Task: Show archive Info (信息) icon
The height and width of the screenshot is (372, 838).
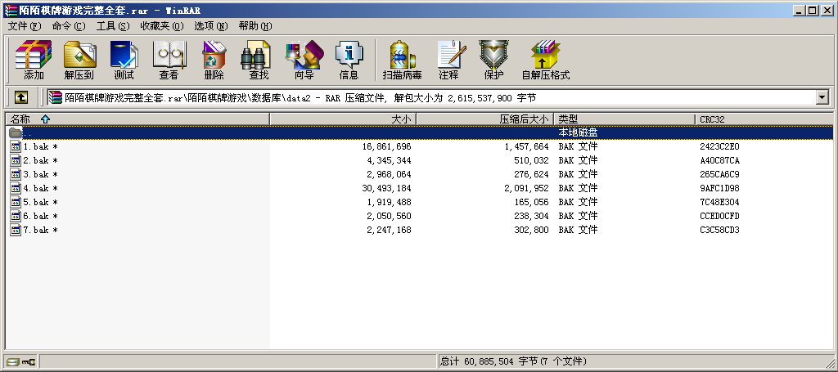Action: pyautogui.click(x=349, y=60)
